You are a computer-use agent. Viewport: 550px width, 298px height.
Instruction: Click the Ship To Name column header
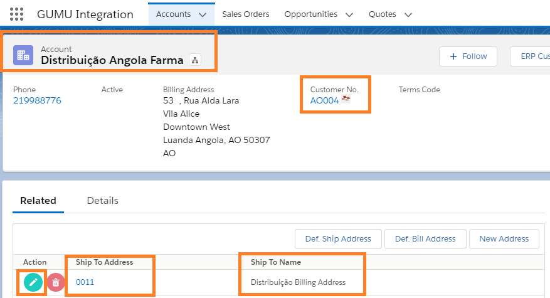(276, 262)
